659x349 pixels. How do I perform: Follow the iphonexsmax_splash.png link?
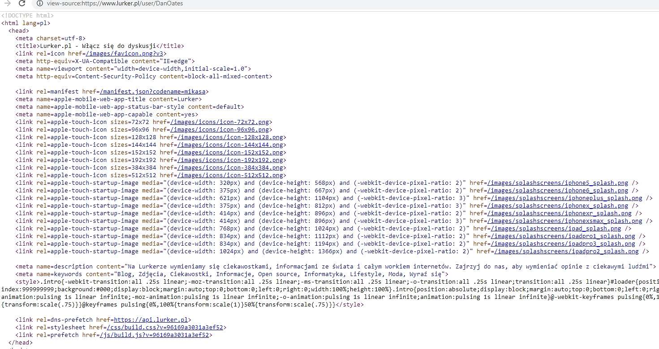(565, 221)
